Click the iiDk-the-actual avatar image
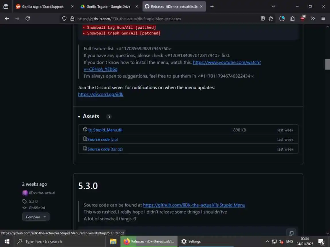This screenshot has width=330, height=247. (25, 193)
